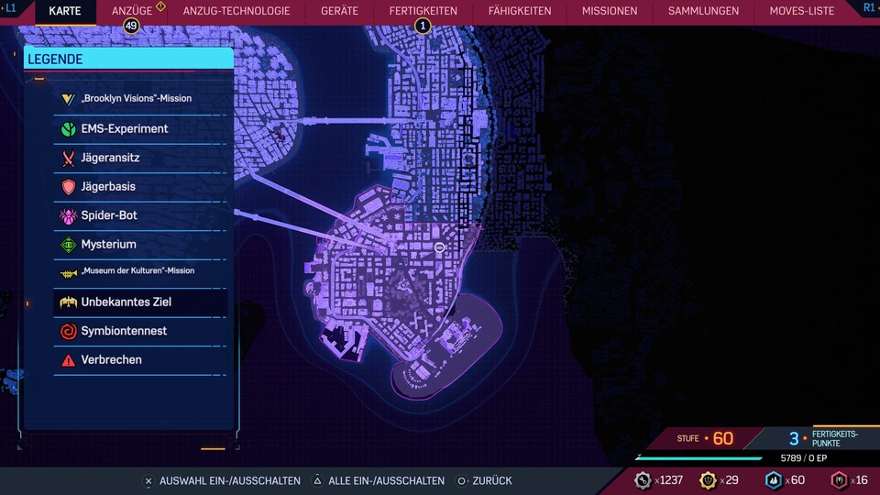The image size is (880, 495).
Task: Switch to the ANZÜGE tab
Action: pos(131,11)
